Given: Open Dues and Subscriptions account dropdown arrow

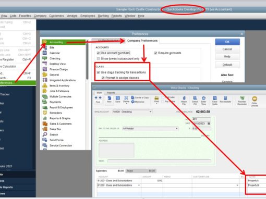Looking at the screenshot, I should (139, 185).
